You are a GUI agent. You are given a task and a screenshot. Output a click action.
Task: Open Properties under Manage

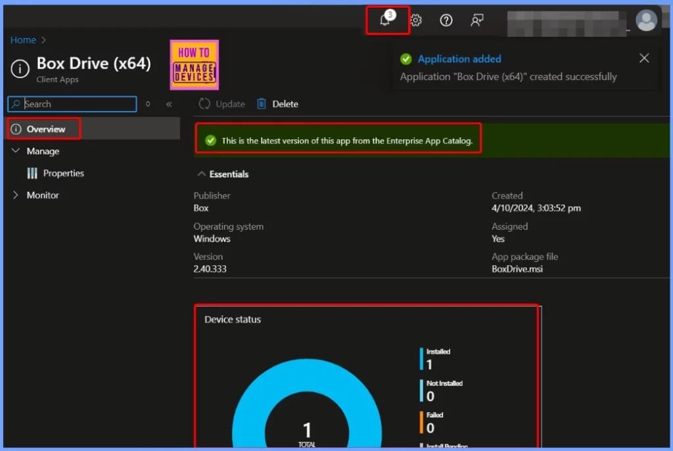[x=63, y=173]
